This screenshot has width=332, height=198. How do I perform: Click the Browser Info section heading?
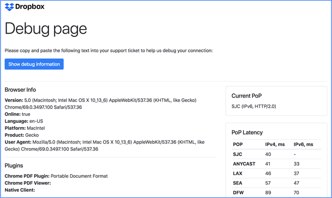(x=20, y=90)
